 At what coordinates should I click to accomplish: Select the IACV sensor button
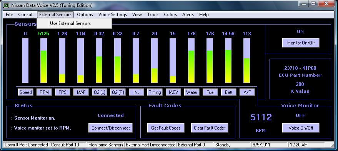[173, 92]
